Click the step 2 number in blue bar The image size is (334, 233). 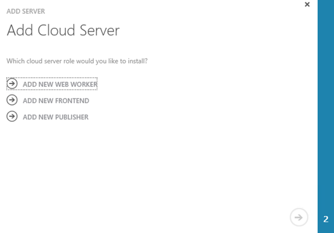(326, 219)
